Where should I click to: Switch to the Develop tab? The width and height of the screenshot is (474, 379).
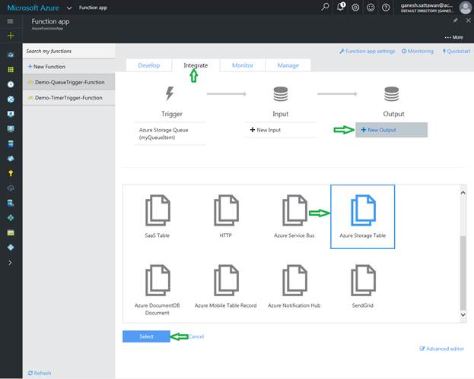[x=149, y=65]
